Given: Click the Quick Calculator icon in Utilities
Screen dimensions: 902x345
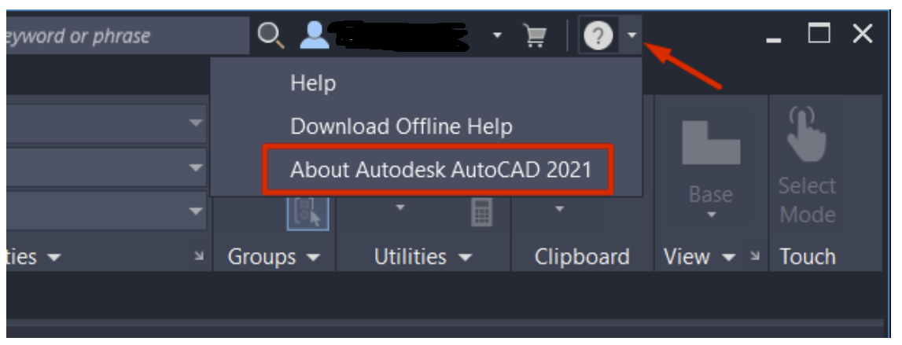Looking at the screenshot, I should coord(481,213).
